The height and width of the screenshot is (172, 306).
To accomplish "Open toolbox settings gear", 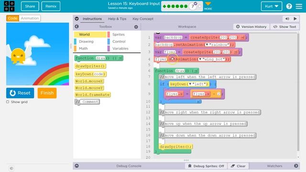I will pyautogui.click(x=136, y=27).
